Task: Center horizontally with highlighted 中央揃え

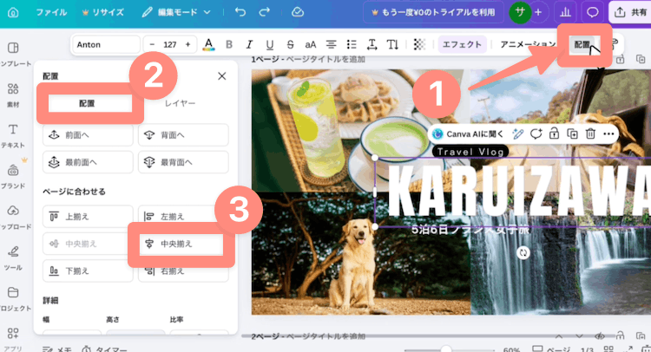Action: click(181, 244)
